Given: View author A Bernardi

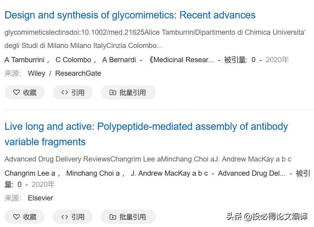Looking at the screenshot, I should [119, 60].
